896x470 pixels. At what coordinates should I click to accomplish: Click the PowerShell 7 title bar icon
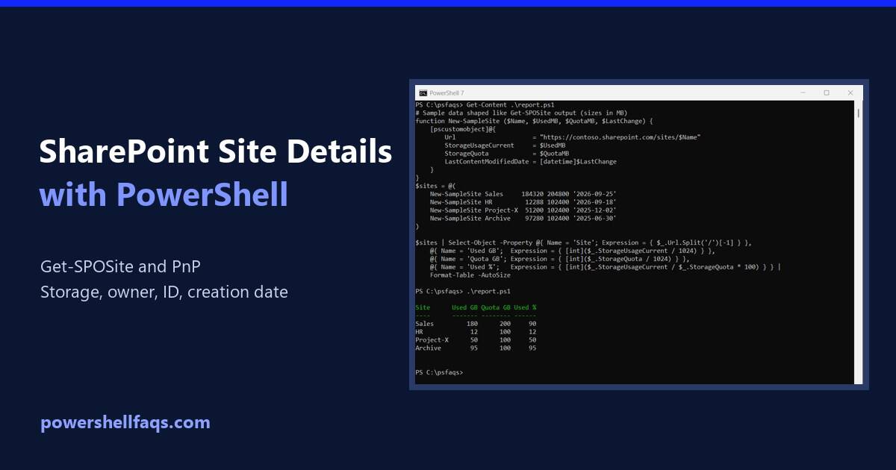tap(423, 93)
